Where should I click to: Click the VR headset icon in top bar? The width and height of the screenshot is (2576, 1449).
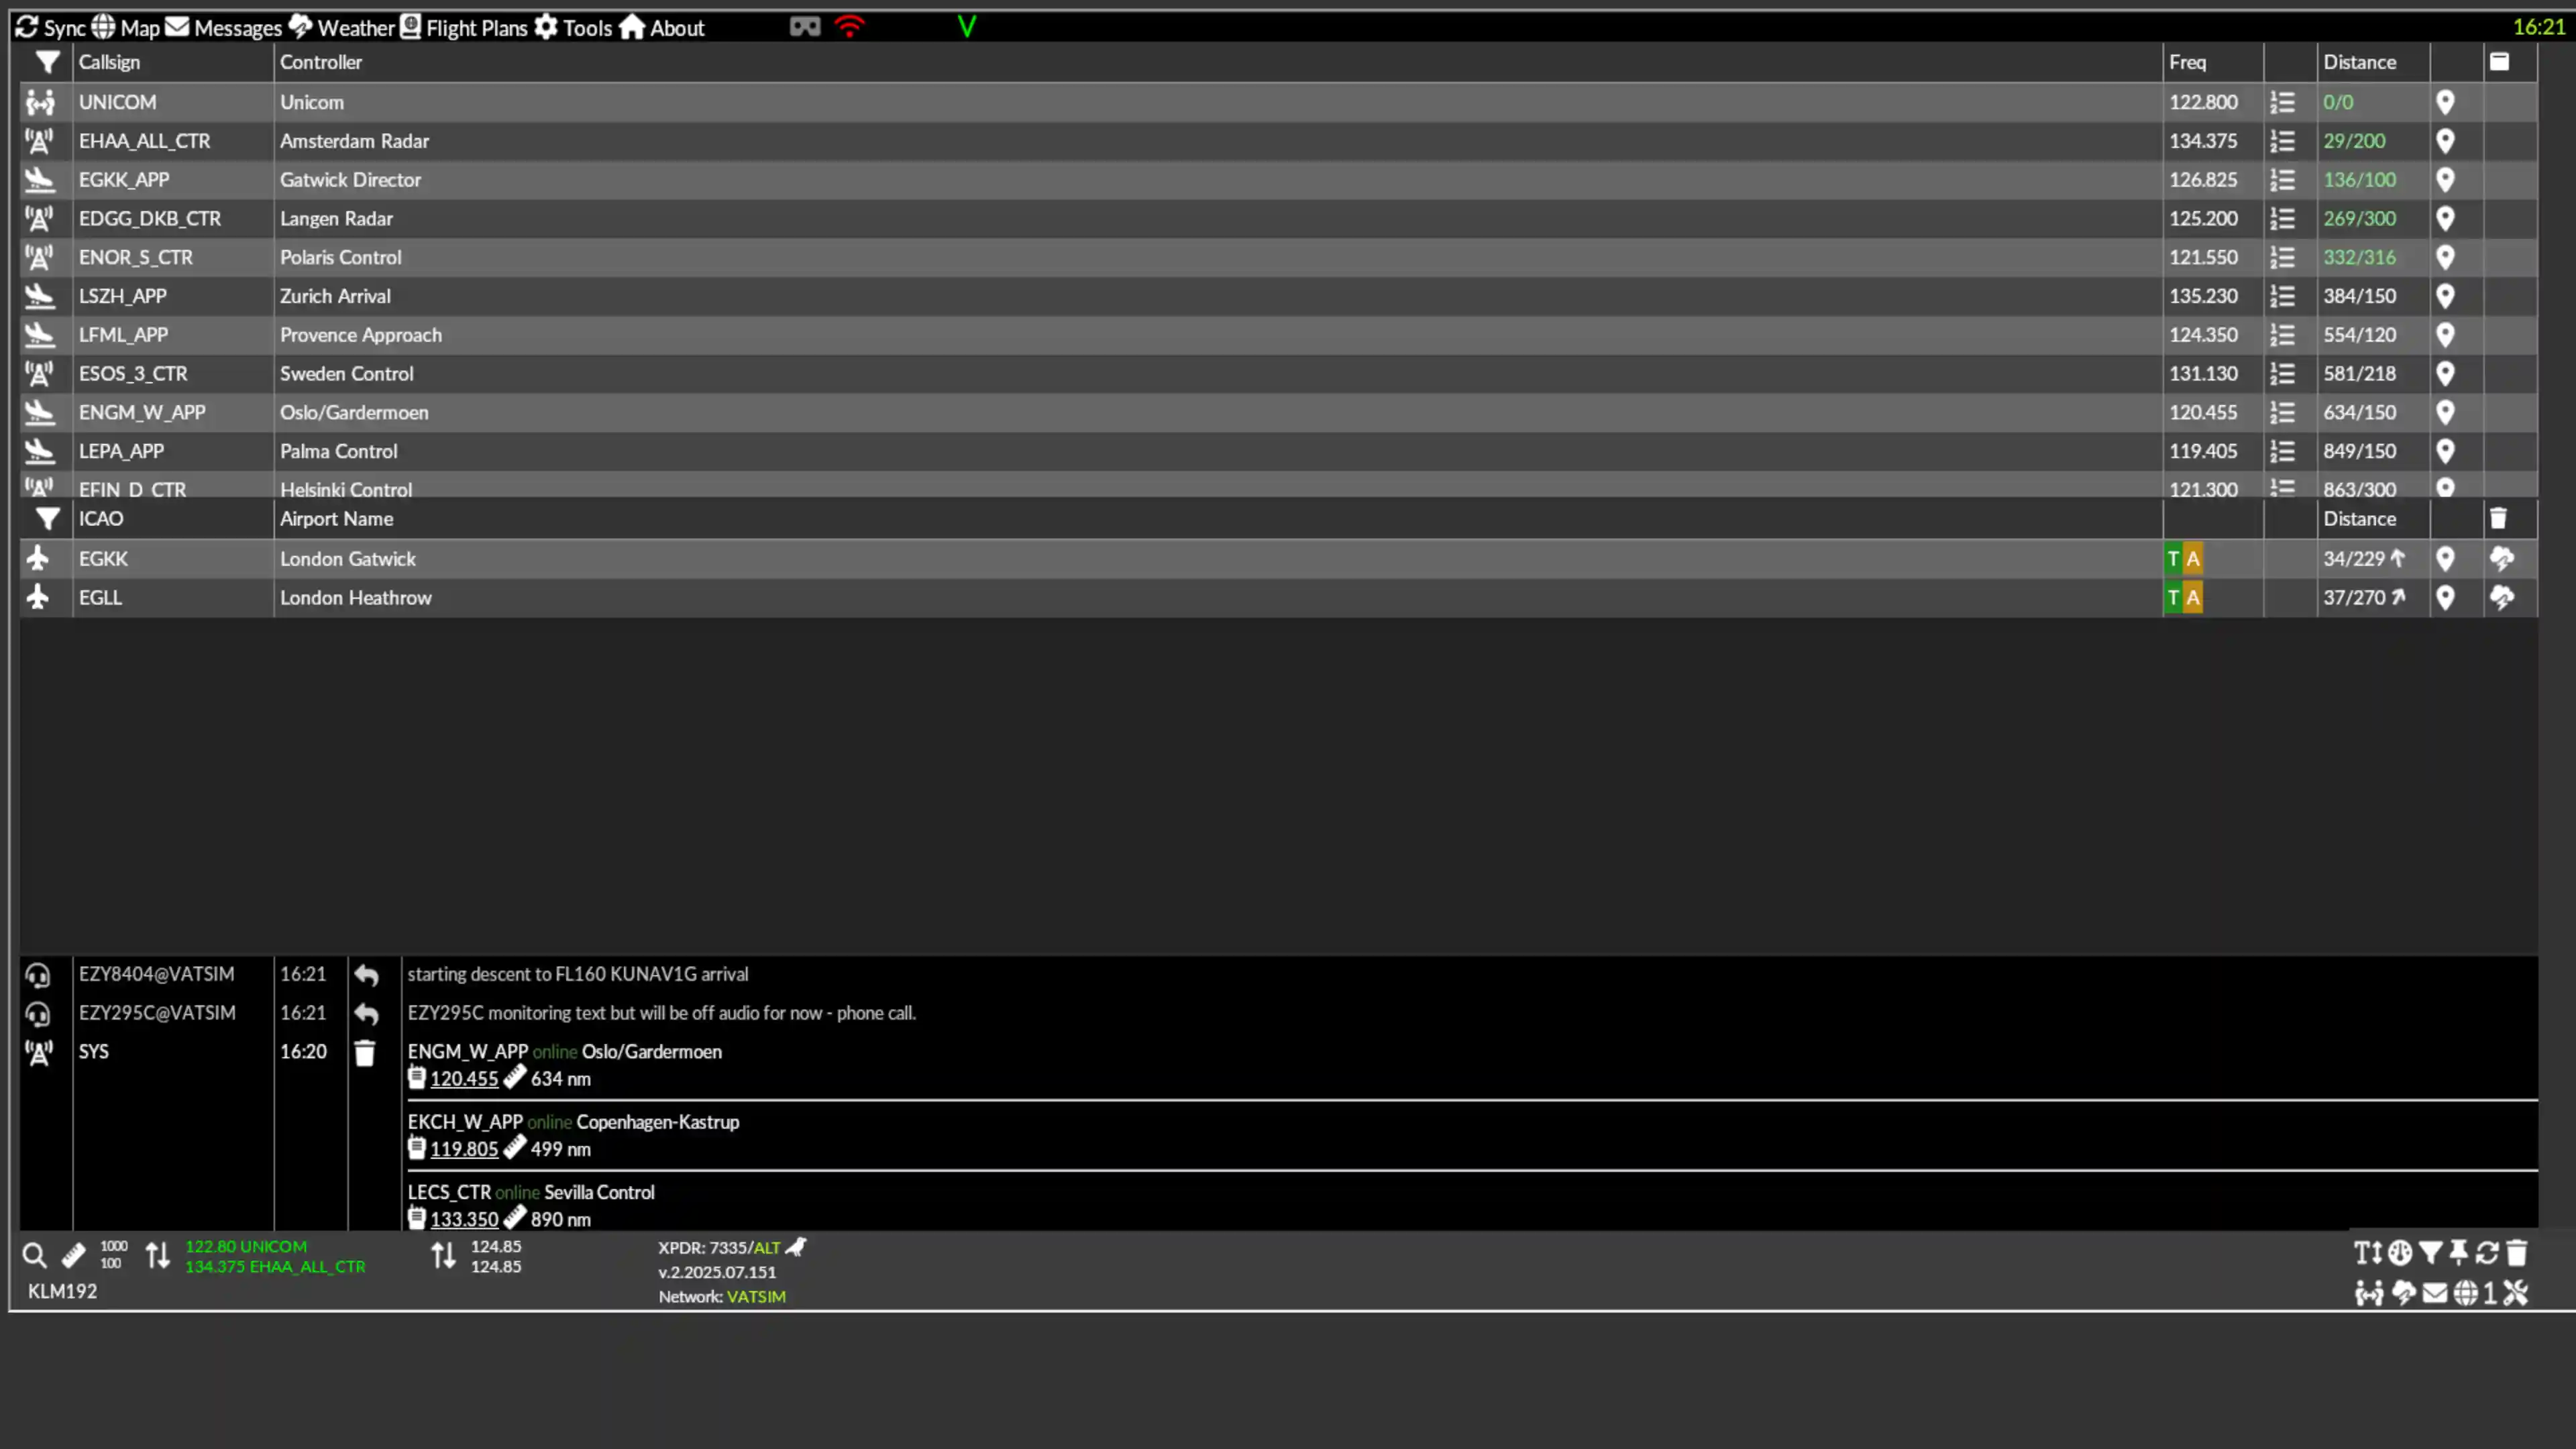804,27
